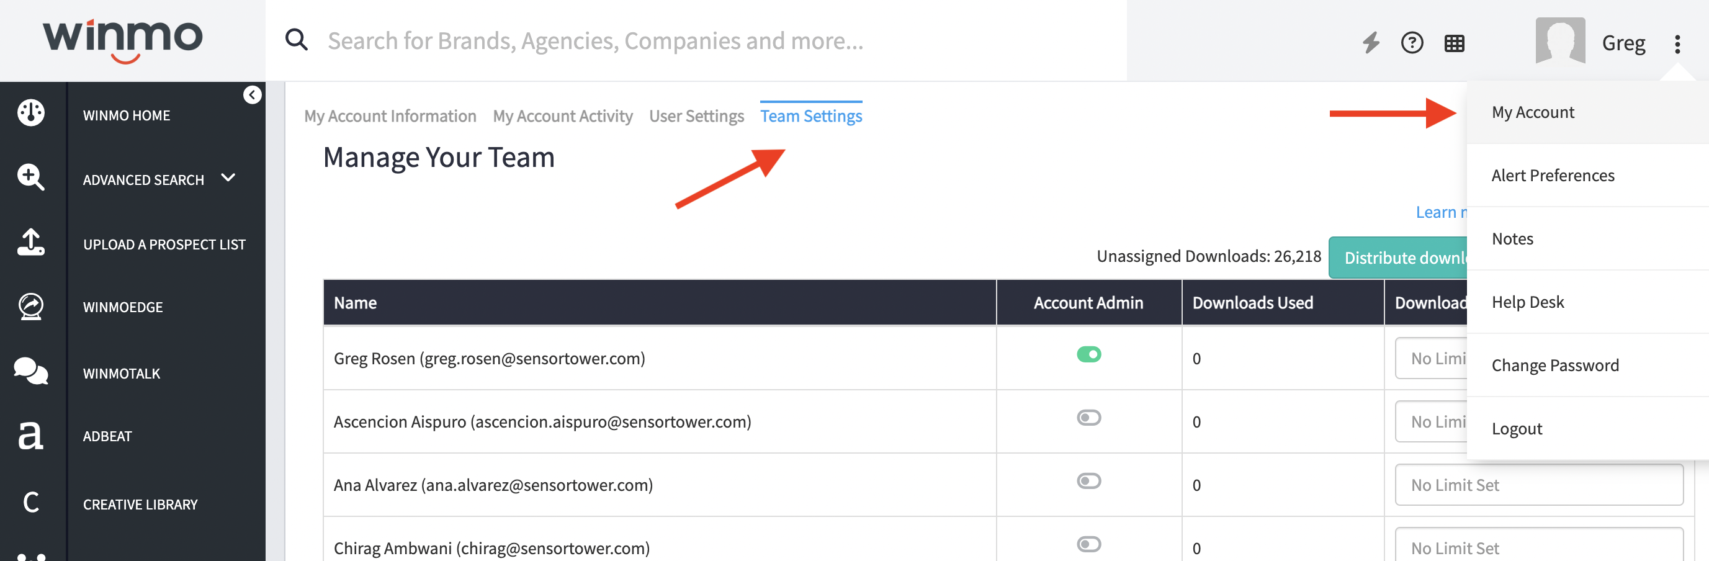1709x561 pixels.
Task: Toggle the three-dot user menu
Action: point(1677,45)
